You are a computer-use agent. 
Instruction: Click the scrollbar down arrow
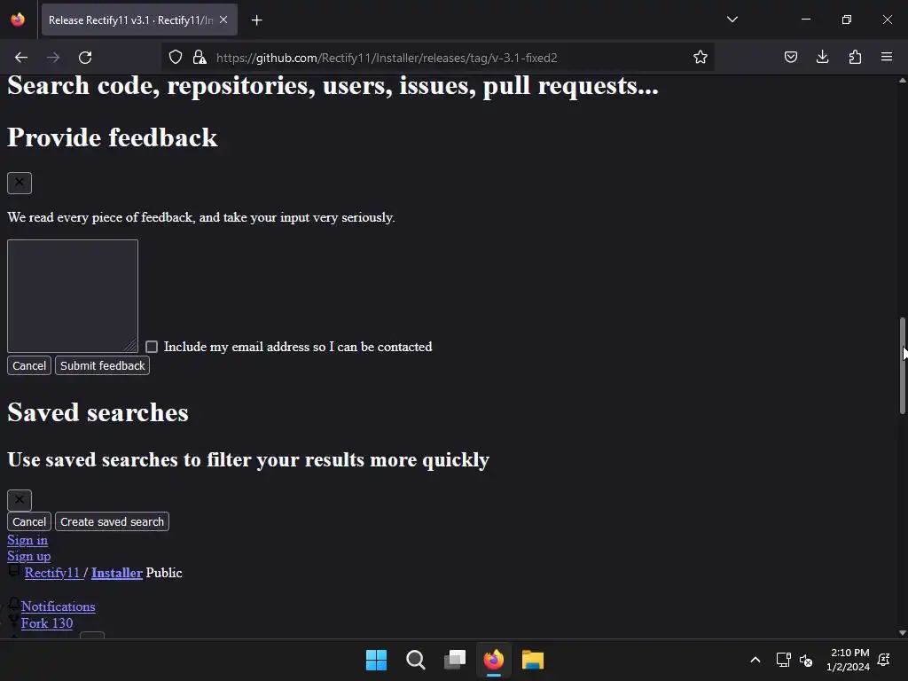tap(902, 632)
